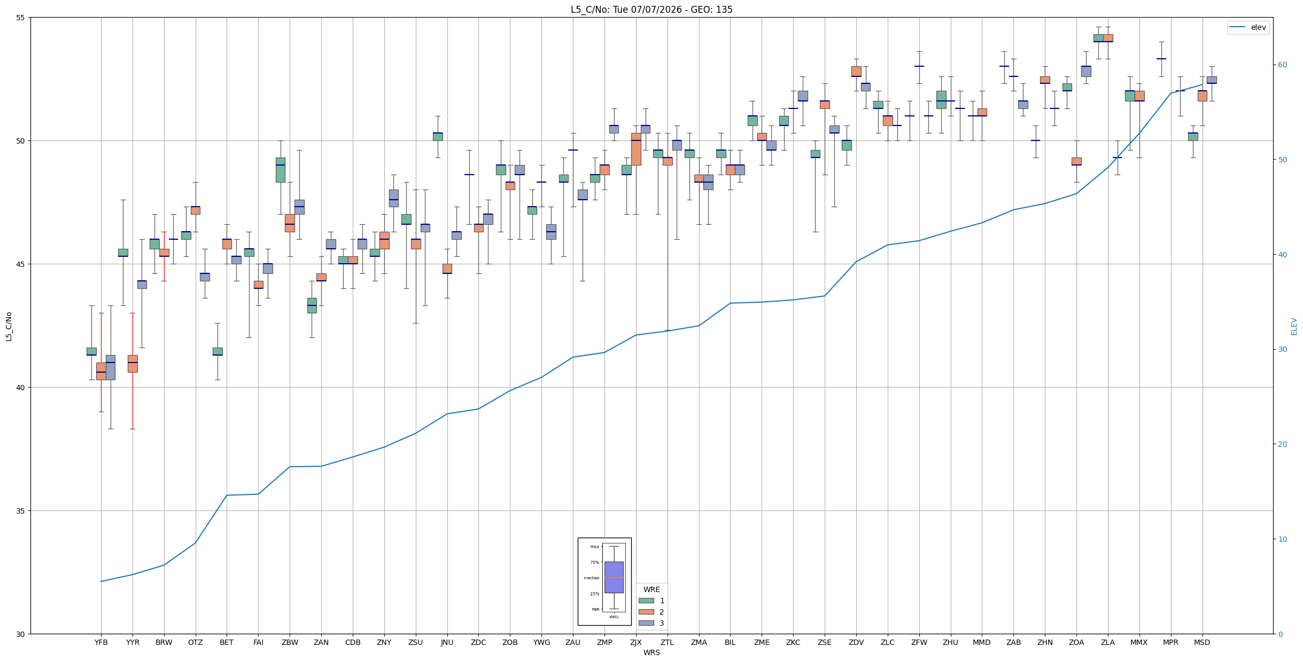Click the L5_C/No left axis title
The width and height of the screenshot is (1303, 662).
point(9,326)
